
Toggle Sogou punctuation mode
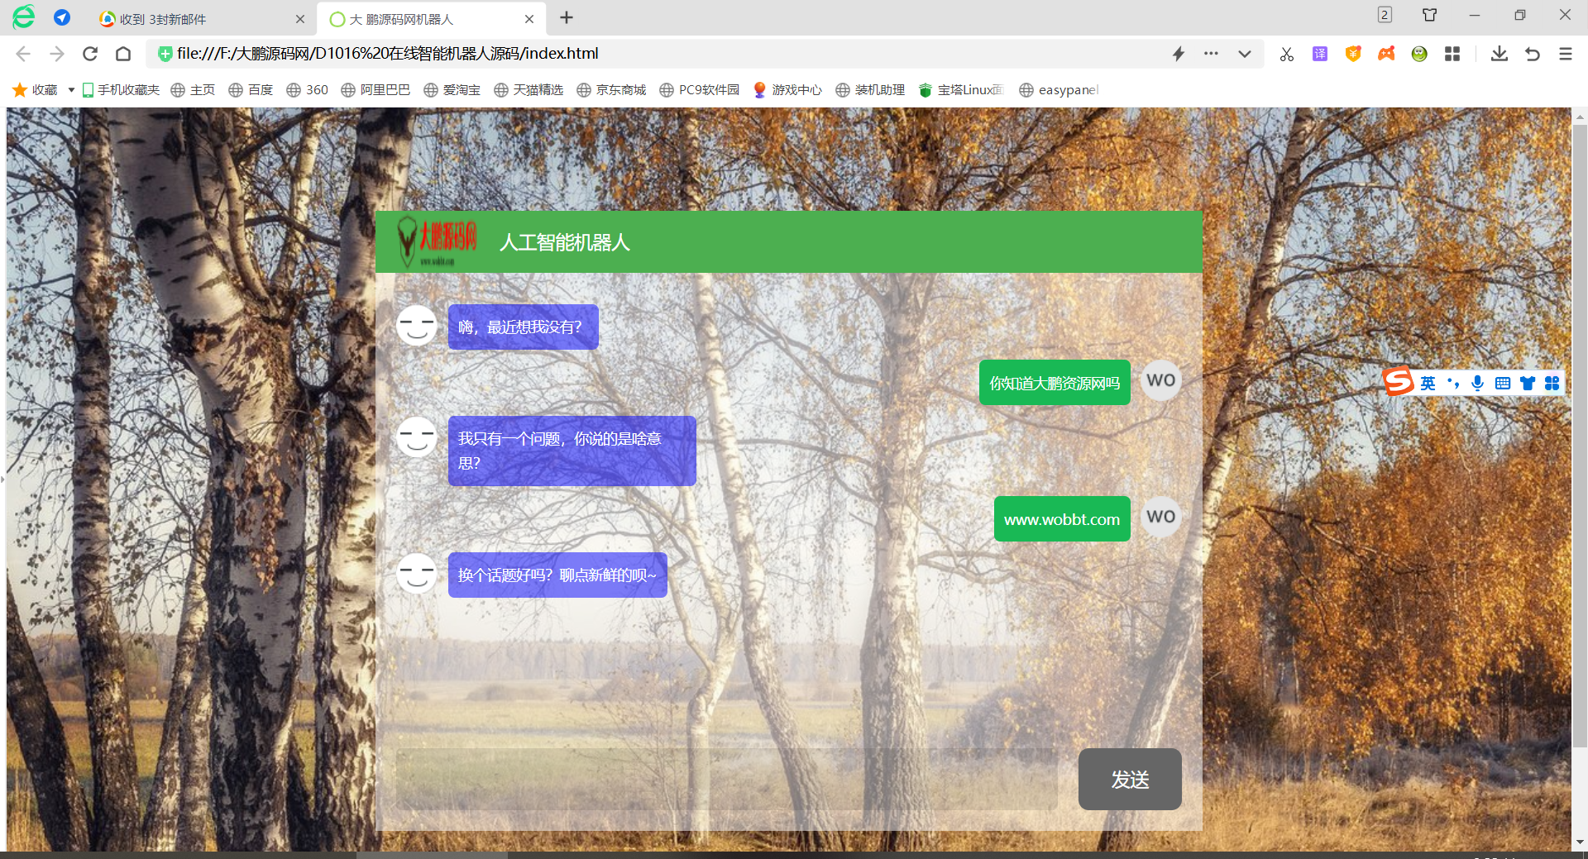pos(1453,383)
